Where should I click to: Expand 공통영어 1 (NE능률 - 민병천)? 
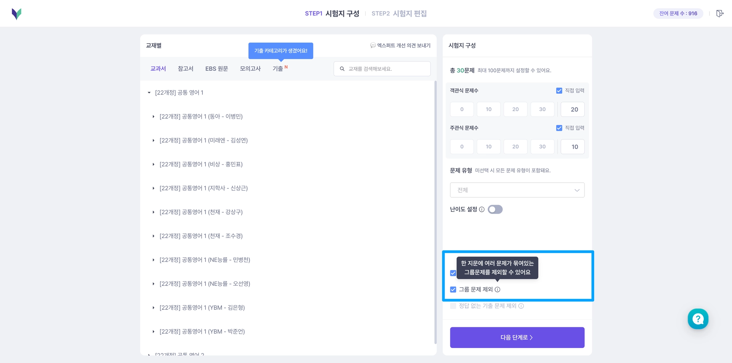[153, 260]
